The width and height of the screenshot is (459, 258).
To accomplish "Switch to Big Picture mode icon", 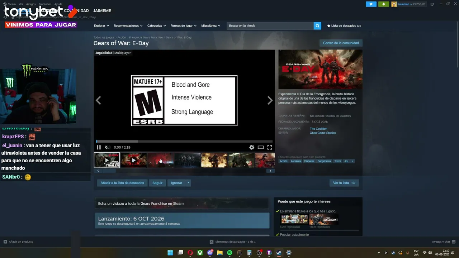I will (432, 4).
